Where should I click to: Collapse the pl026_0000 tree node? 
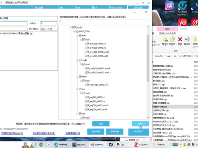(x=74, y=31)
